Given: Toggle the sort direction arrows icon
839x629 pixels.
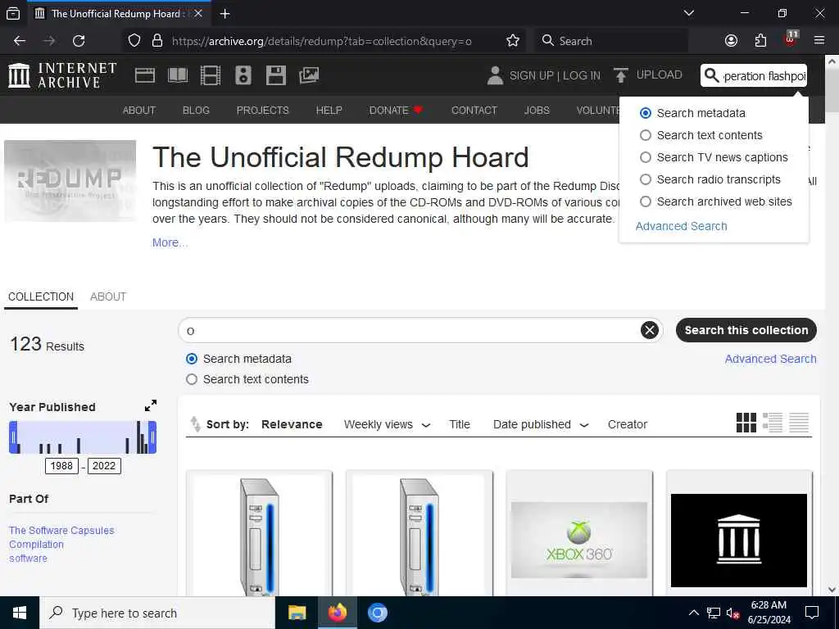Looking at the screenshot, I should (195, 424).
